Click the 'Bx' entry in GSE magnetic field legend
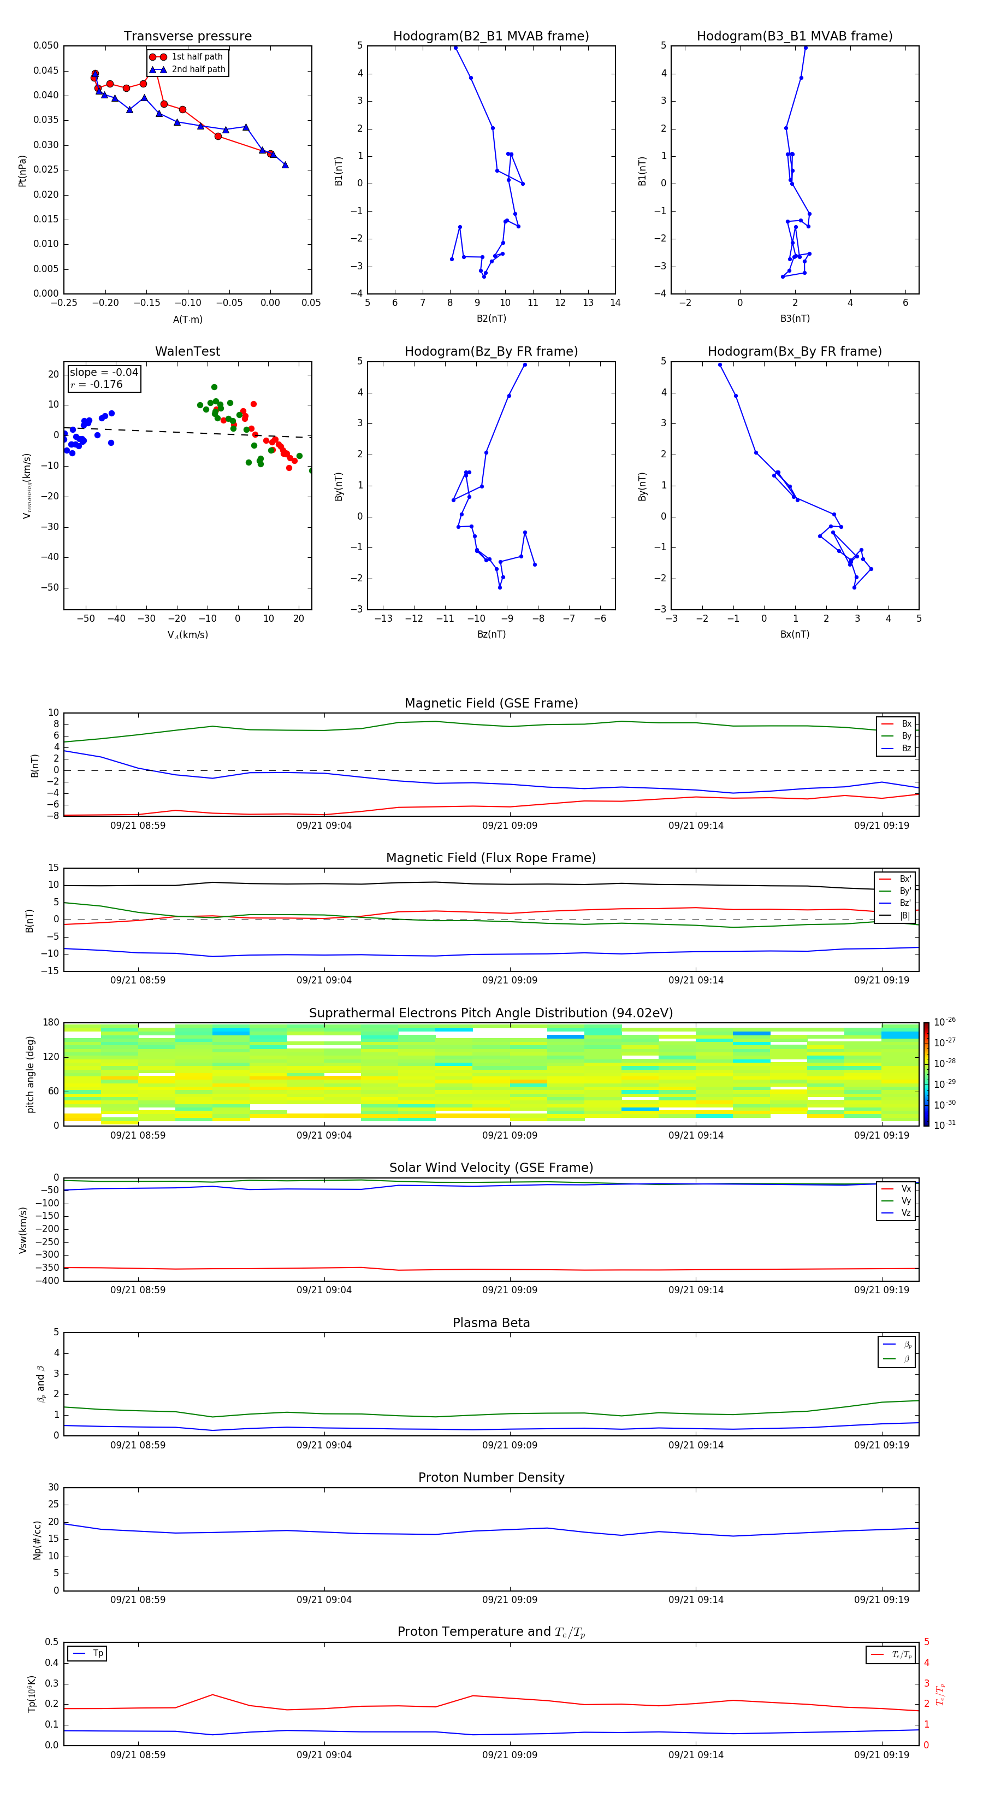The height and width of the screenshot is (1803, 983). pyautogui.click(x=896, y=724)
